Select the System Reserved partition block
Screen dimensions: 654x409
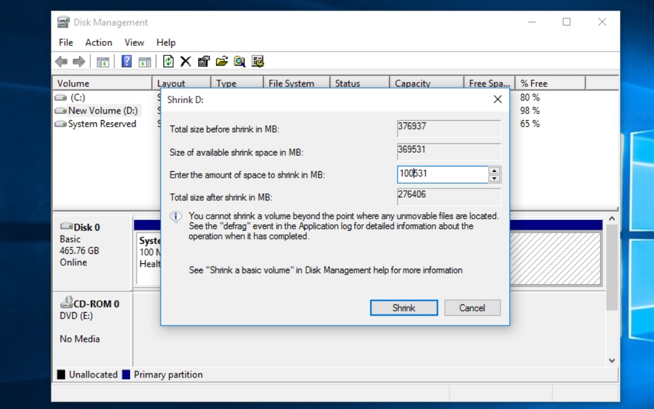[x=149, y=259]
